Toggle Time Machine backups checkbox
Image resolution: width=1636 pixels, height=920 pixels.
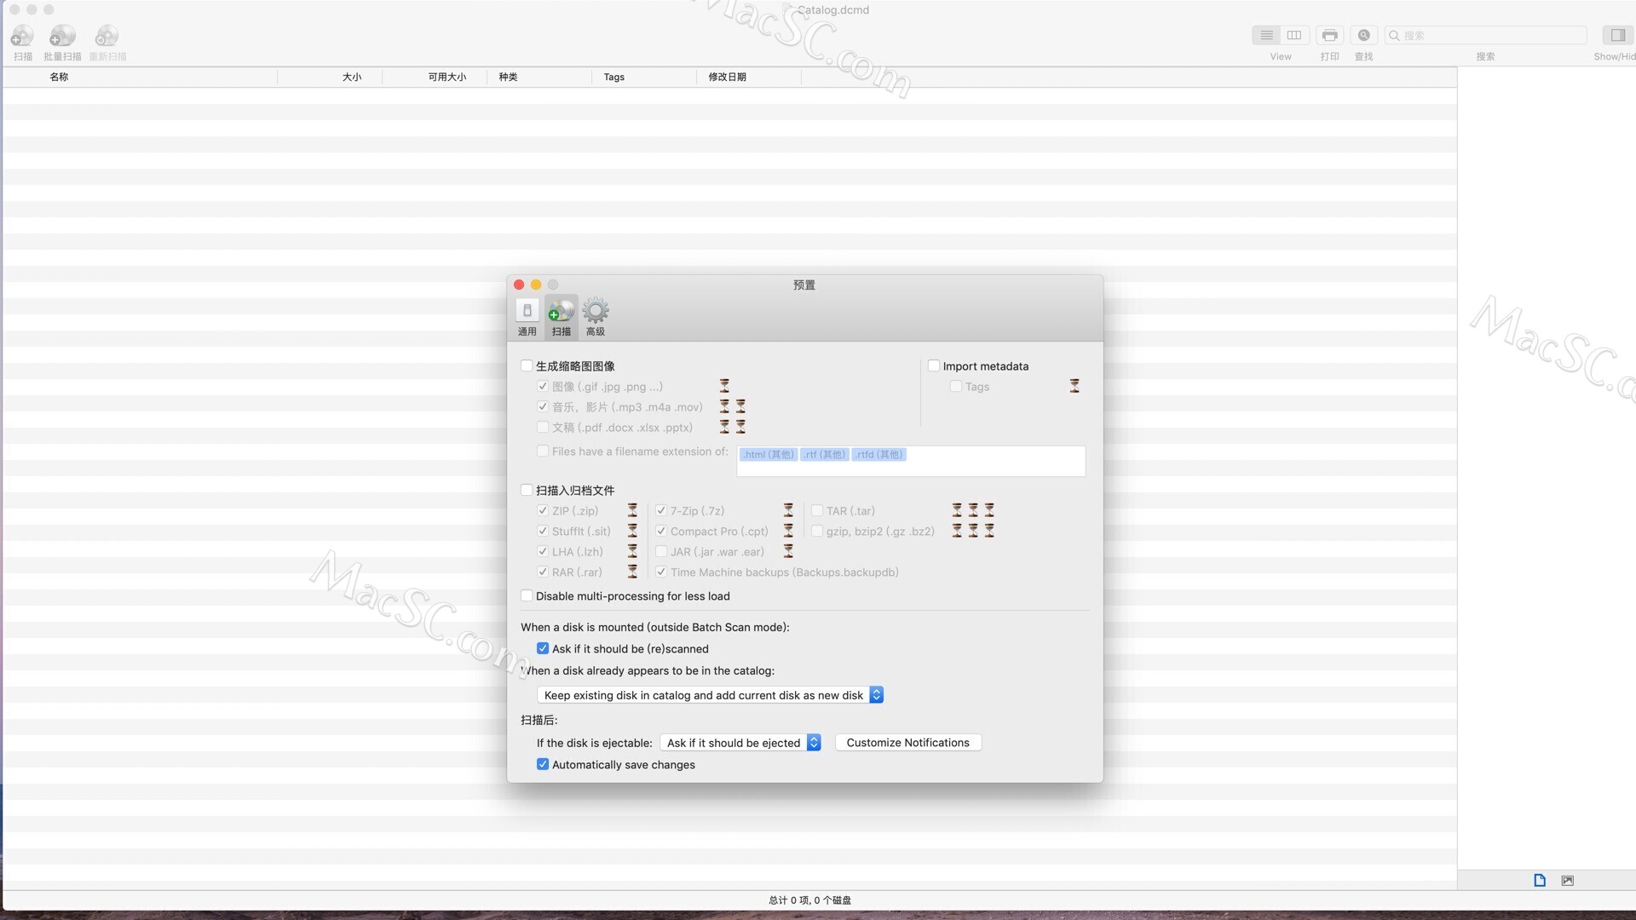tap(661, 572)
